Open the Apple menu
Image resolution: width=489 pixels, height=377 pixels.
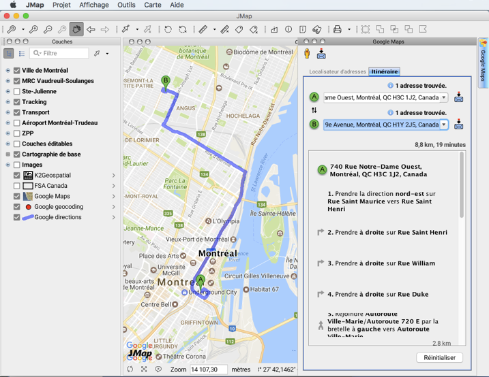(13, 5)
